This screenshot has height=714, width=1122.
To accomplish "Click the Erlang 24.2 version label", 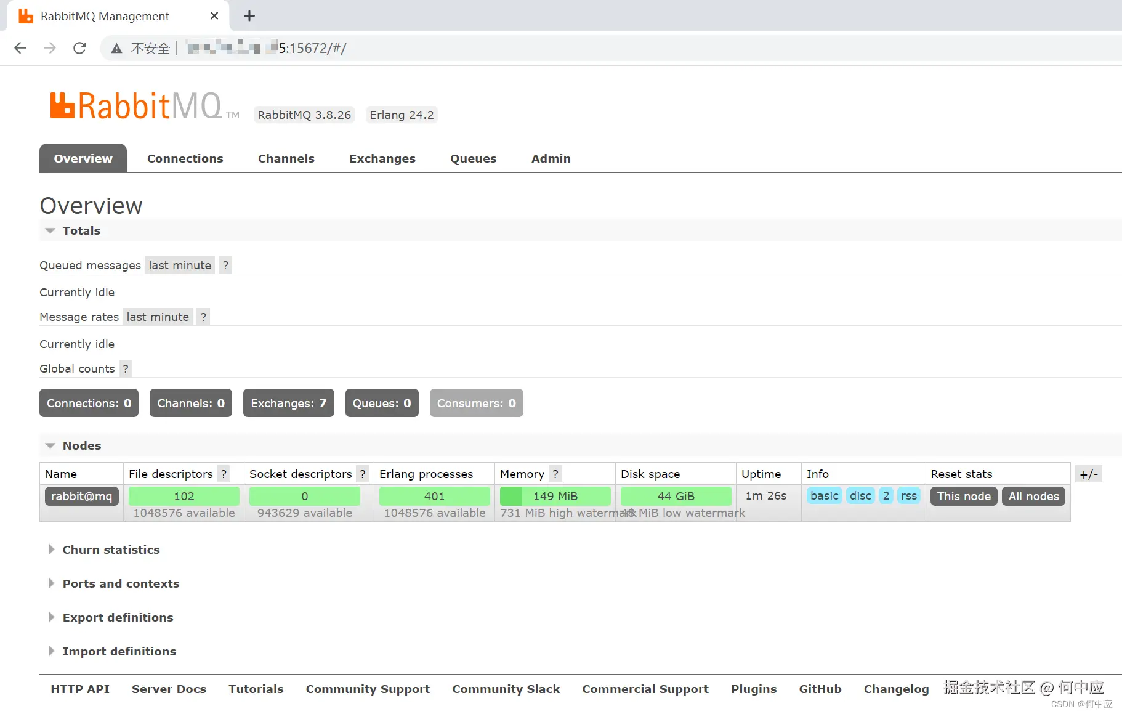I will coord(402,115).
